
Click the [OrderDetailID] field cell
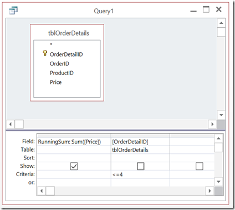click(140, 142)
